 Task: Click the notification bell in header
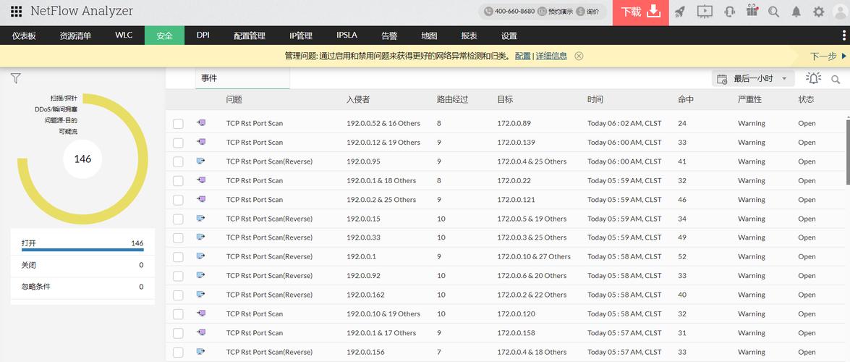796,12
